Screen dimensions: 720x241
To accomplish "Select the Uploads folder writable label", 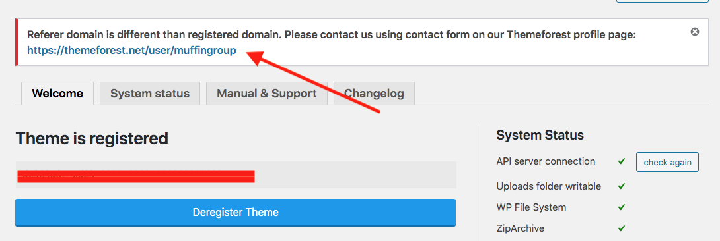I will [x=548, y=186].
